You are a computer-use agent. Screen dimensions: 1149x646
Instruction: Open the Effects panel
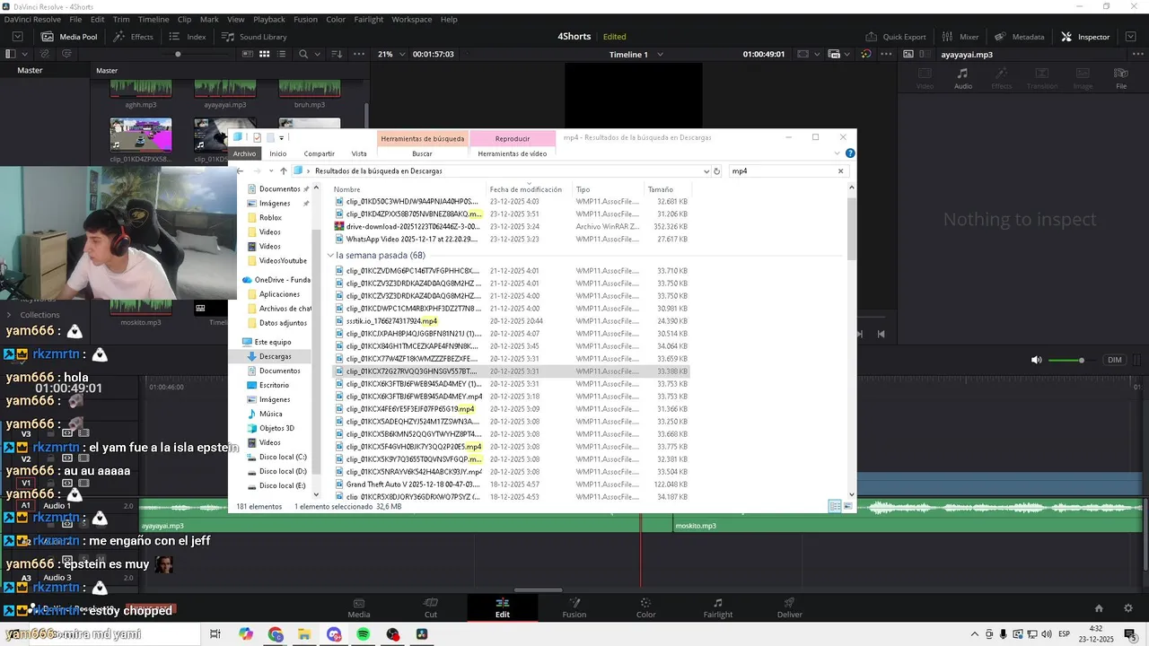click(133, 37)
